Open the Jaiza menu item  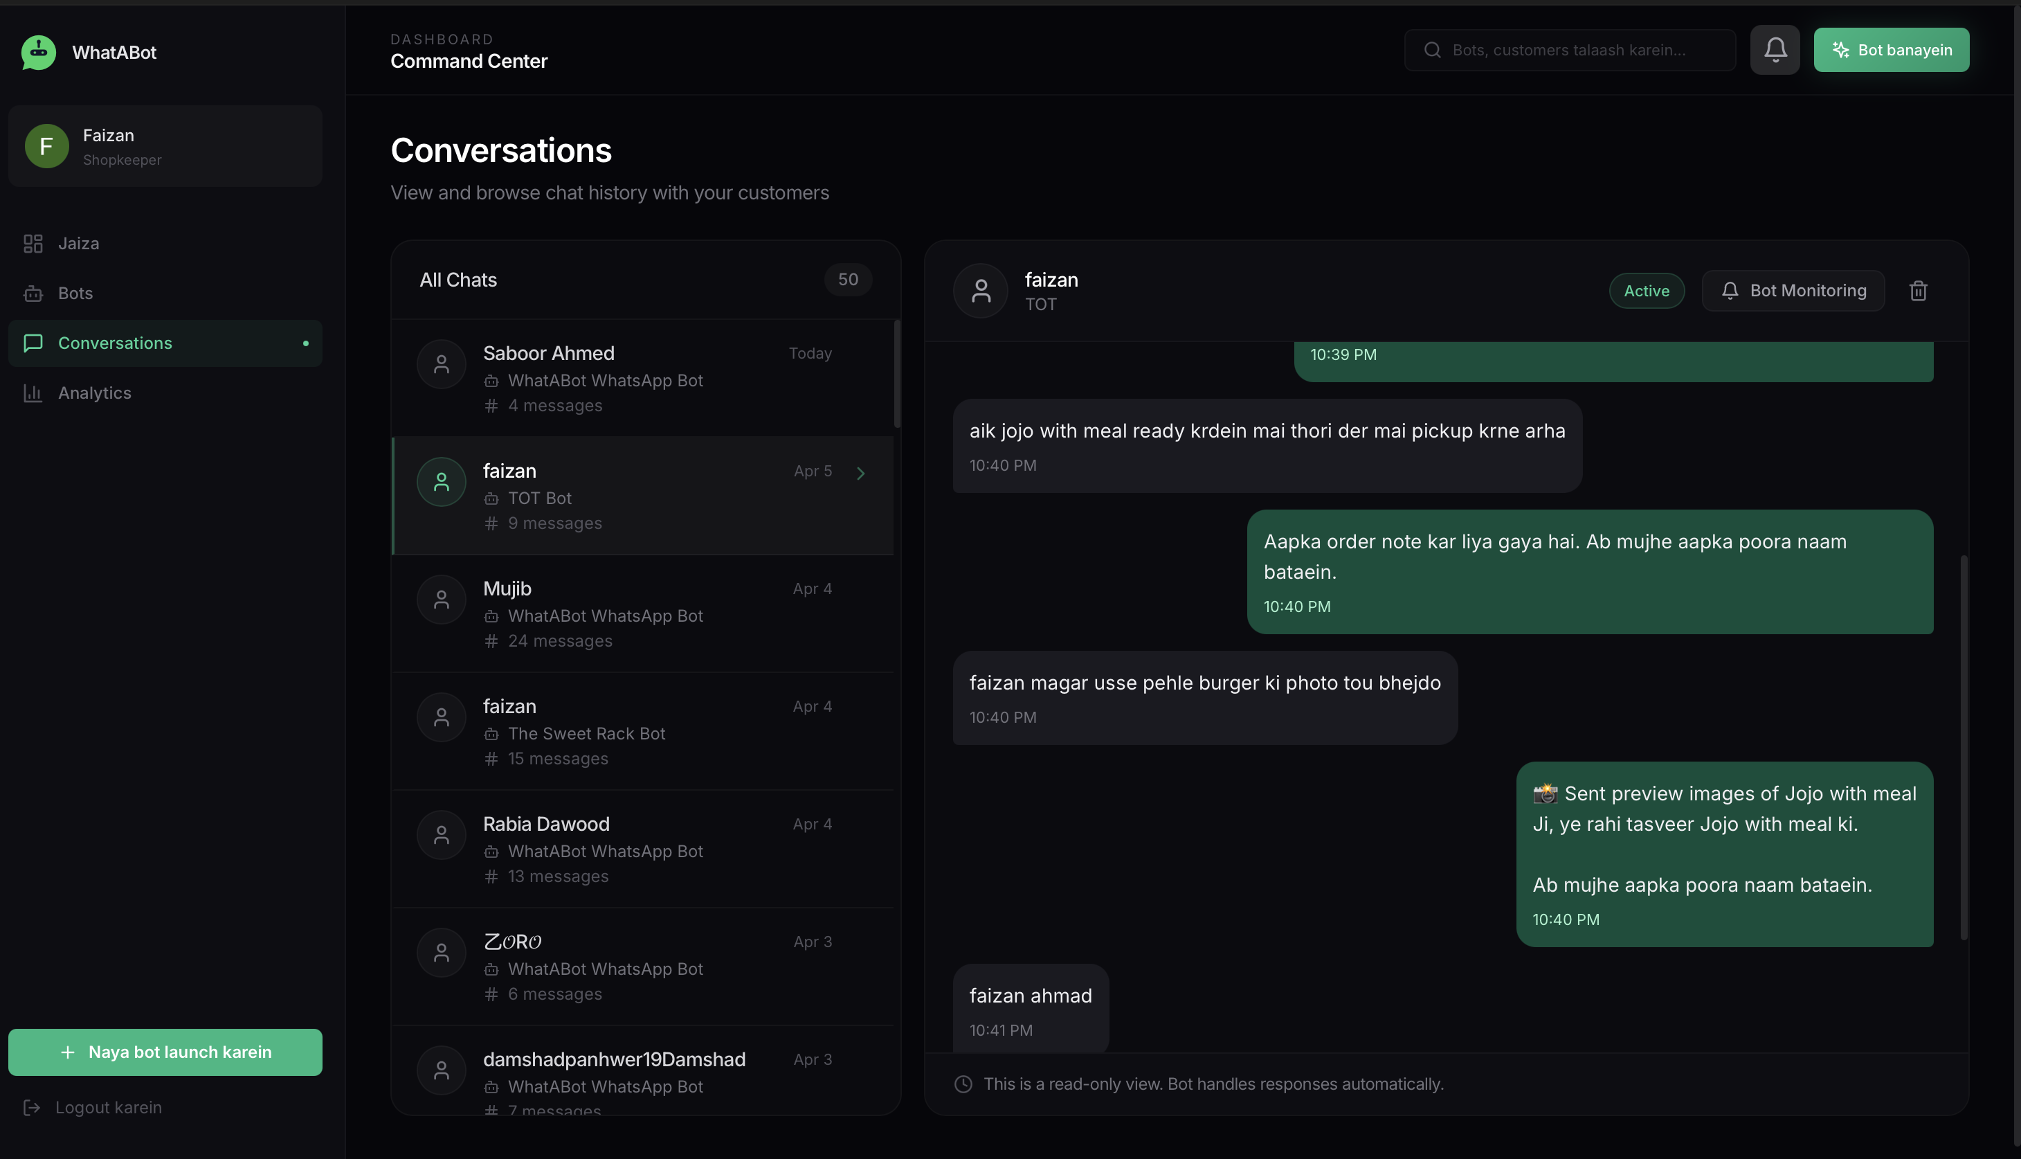[78, 244]
